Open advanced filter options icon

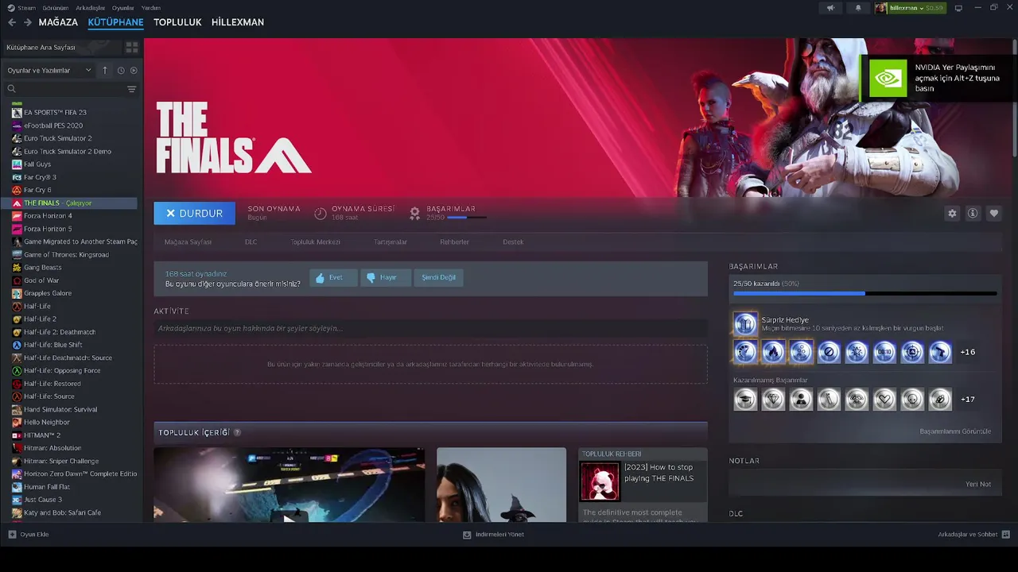132,89
